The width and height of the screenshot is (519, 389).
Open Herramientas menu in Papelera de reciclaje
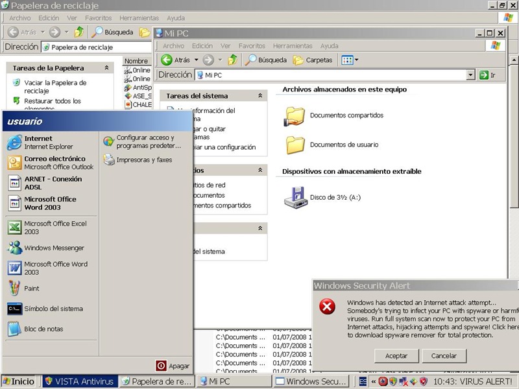click(139, 18)
